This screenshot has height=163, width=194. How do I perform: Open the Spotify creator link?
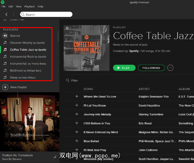tap(134, 51)
